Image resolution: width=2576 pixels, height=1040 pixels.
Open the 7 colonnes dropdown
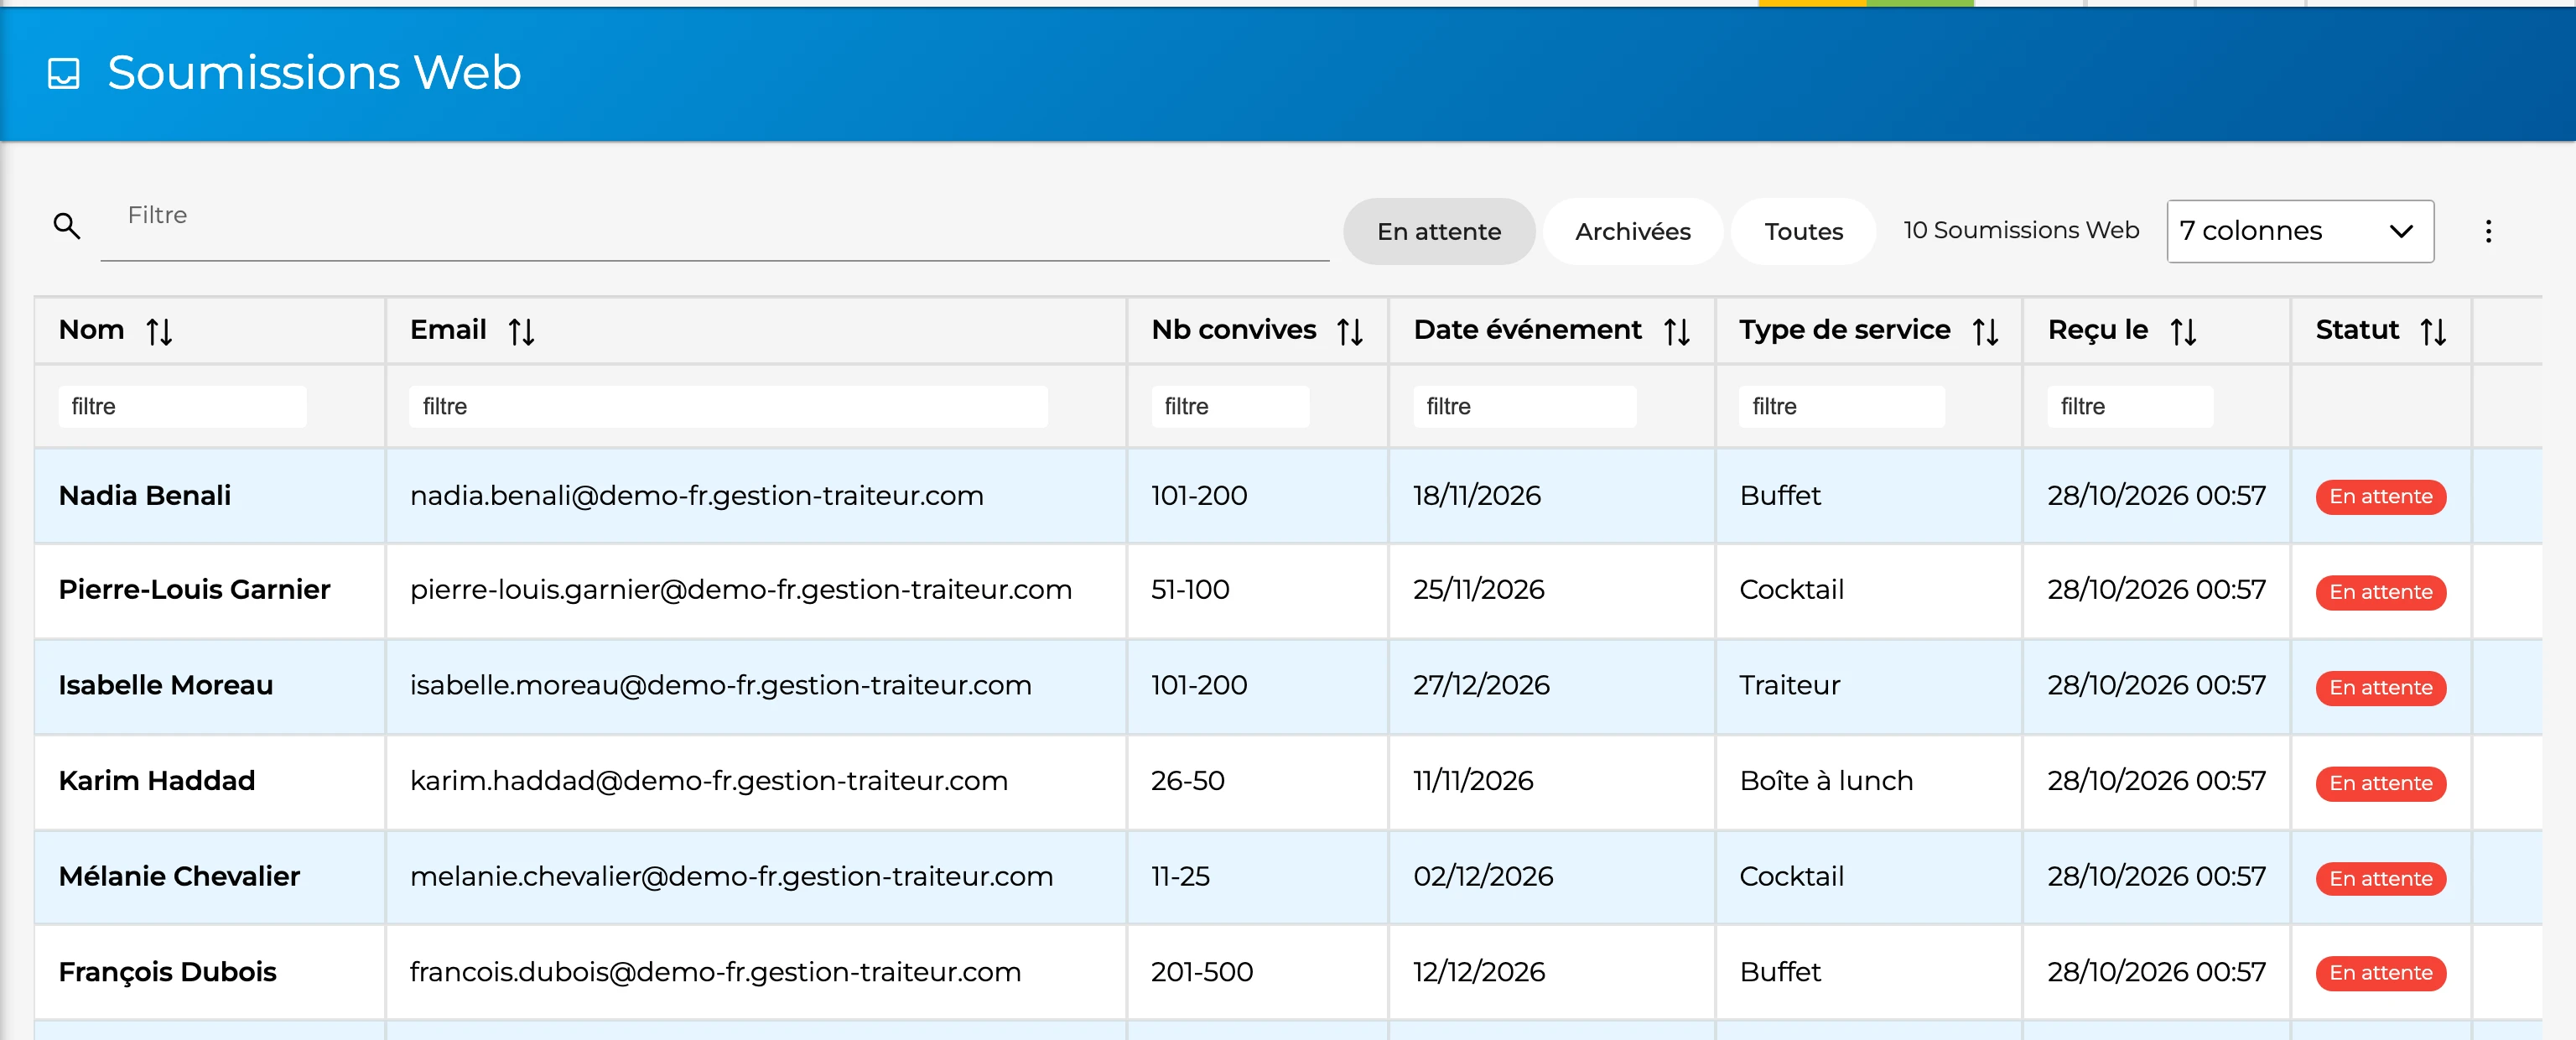point(2300,231)
